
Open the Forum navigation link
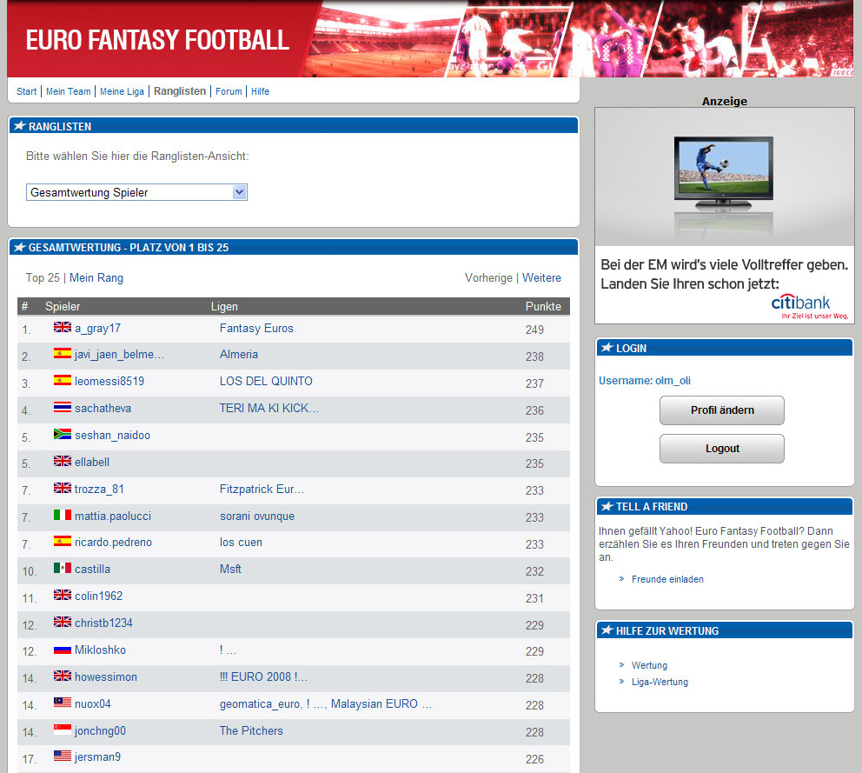click(x=229, y=91)
